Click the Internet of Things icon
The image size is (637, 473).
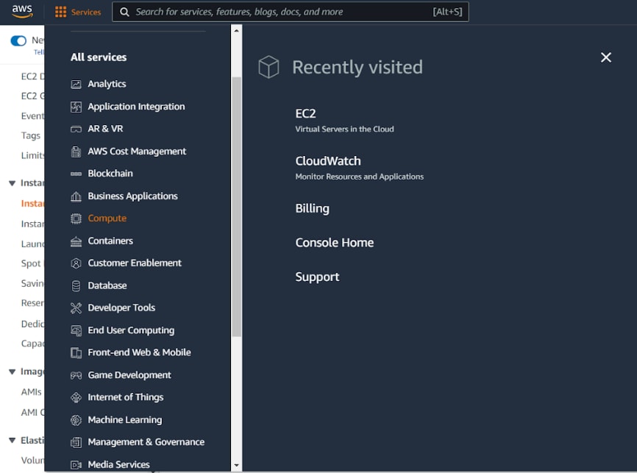click(x=76, y=397)
